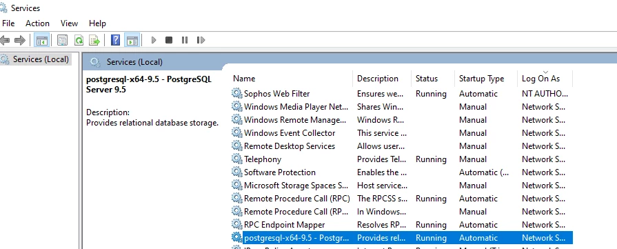Click gear icon of Remote Procedure Call (RPC)
Viewport: 617px width, 249px height.
tap(236, 199)
